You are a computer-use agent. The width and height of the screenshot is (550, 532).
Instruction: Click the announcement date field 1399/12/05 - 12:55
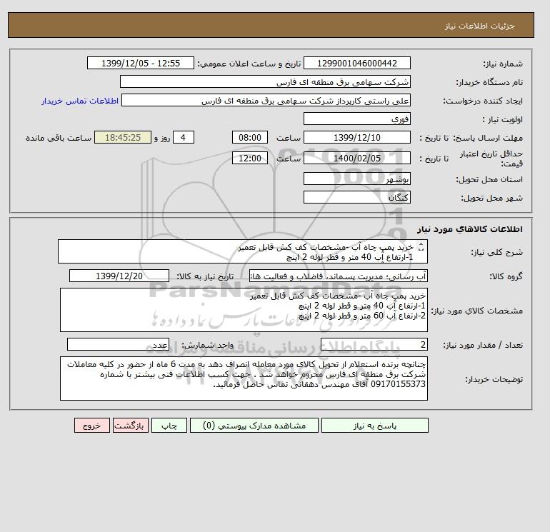(x=140, y=63)
